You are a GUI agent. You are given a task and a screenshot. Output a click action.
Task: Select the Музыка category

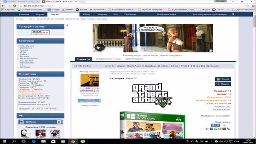click(24, 56)
